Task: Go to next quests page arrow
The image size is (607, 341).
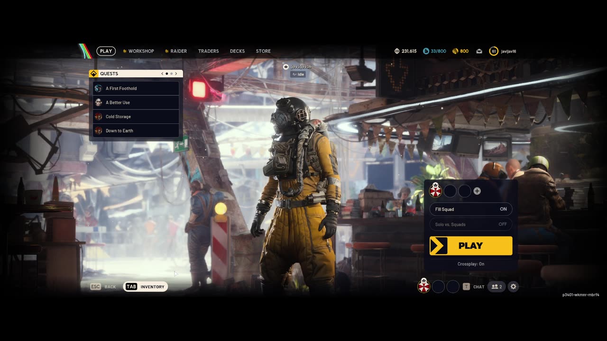Action: [x=176, y=73]
